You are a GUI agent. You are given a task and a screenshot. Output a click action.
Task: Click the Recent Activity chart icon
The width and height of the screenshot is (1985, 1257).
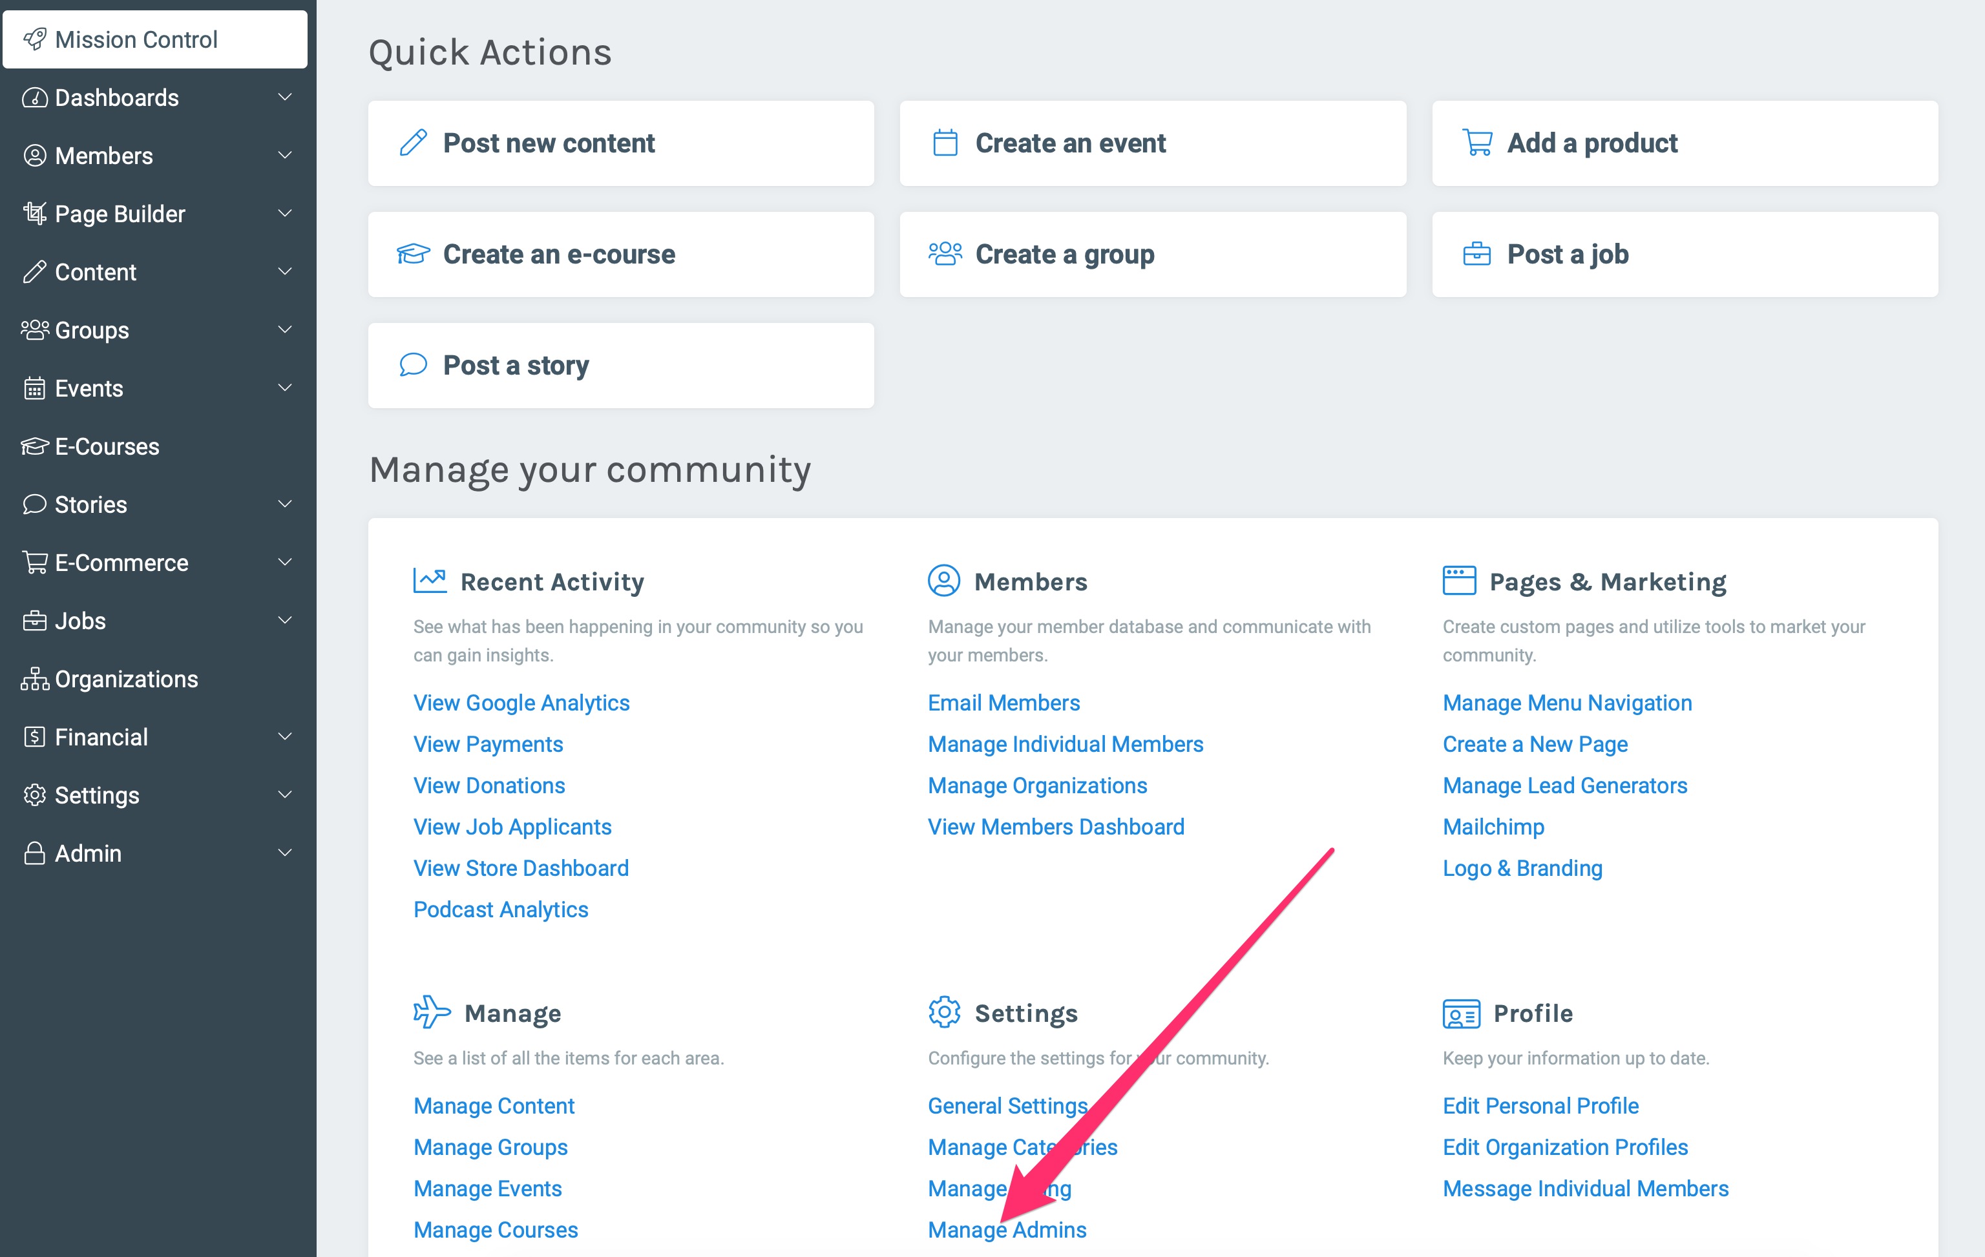point(430,580)
